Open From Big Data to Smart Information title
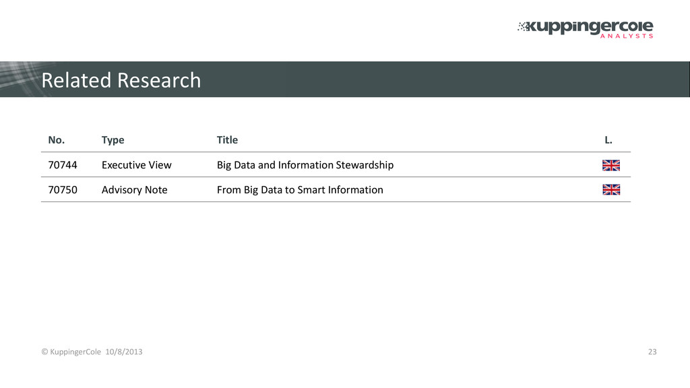 coord(300,190)
